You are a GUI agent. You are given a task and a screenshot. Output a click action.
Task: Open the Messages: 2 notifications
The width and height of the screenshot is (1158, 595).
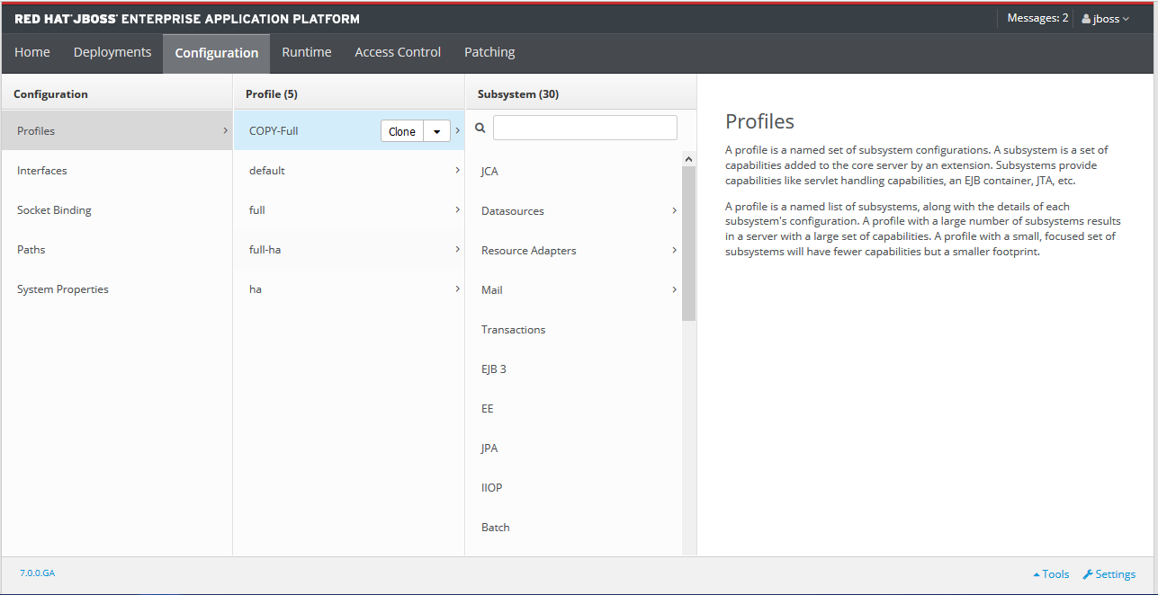[1037, 18]
